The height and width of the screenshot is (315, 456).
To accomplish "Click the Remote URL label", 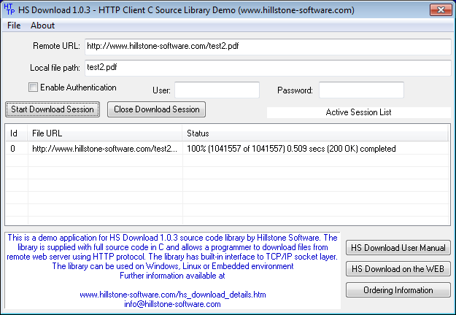I will [x=56, y=46].
